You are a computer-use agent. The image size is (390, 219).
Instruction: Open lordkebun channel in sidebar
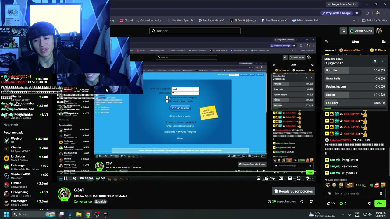[x=26, y=158]
